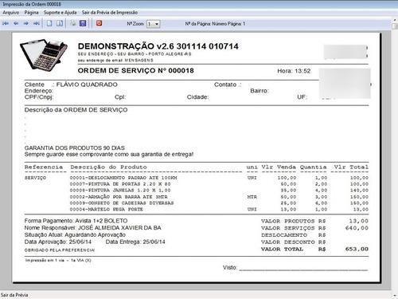Click 'Nº da Página: Número Página: 1' label
This screenshot has height=299, width=398.
[215, 24]
